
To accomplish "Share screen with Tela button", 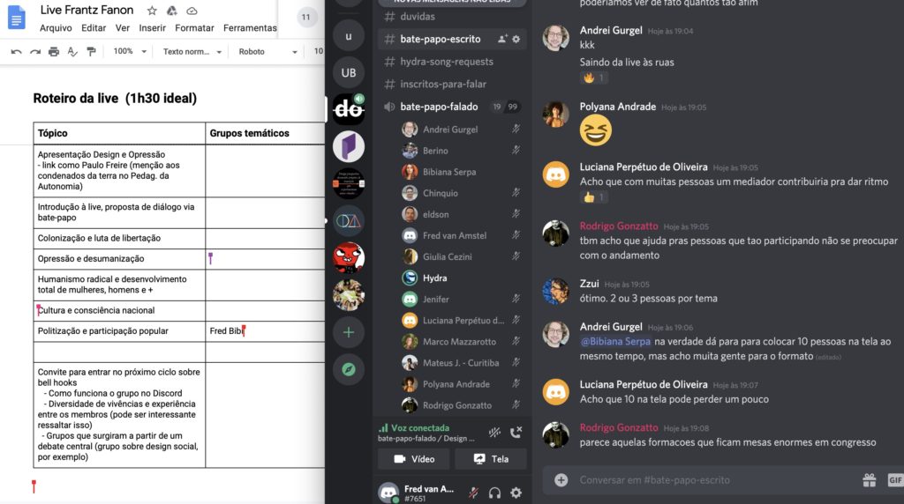I will pos(491,459).
